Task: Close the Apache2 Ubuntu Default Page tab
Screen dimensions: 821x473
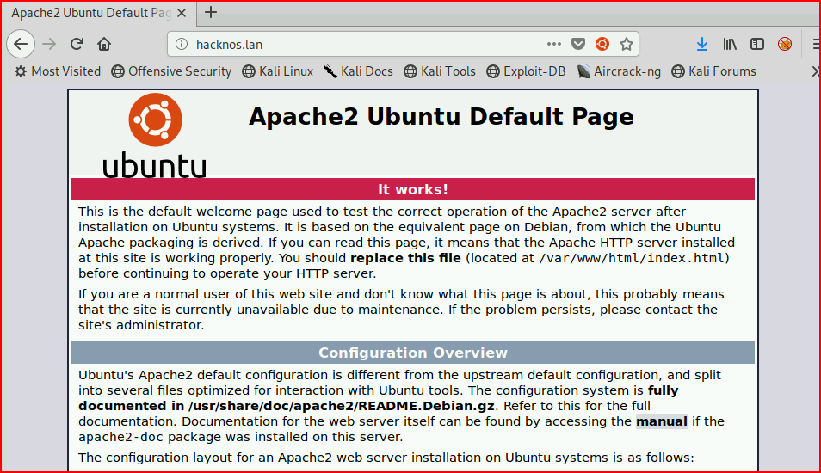Action: 182,13
